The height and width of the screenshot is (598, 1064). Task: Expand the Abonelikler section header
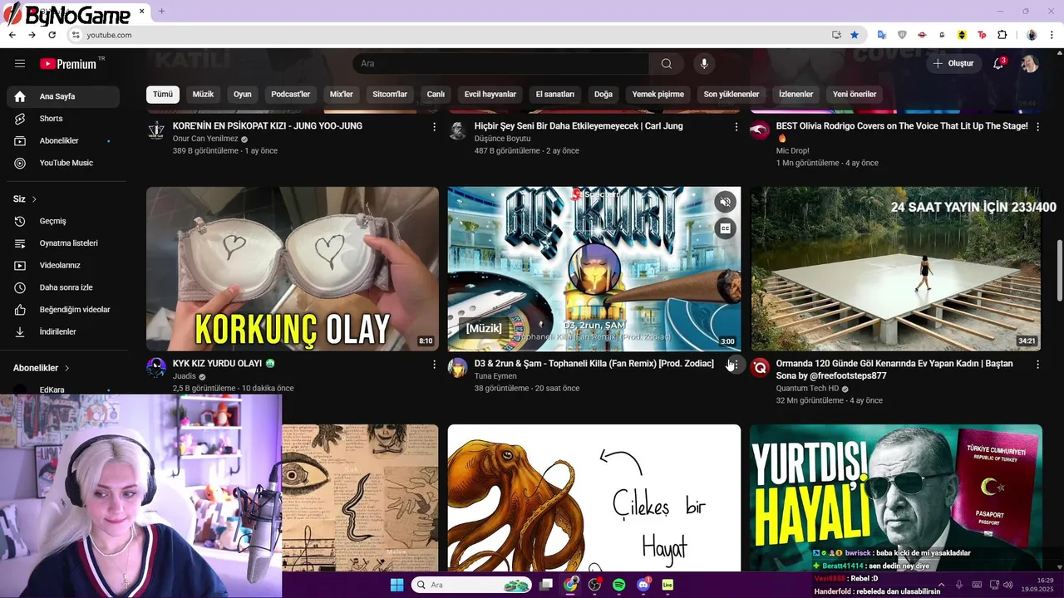click(x=42, y=368)
